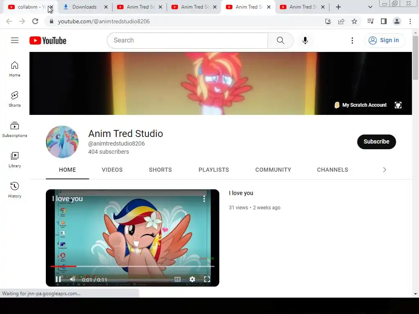The image size is (419, 314).
Task: Open Subscriptions in the sidebar
Action: (15, 130)
